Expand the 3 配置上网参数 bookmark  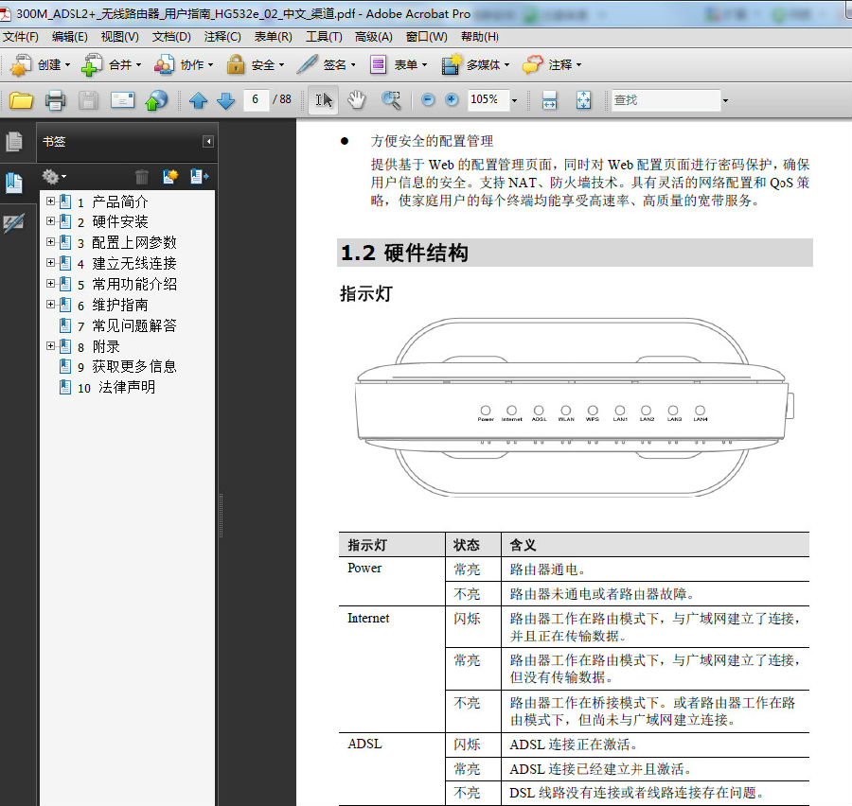[50, 241]
